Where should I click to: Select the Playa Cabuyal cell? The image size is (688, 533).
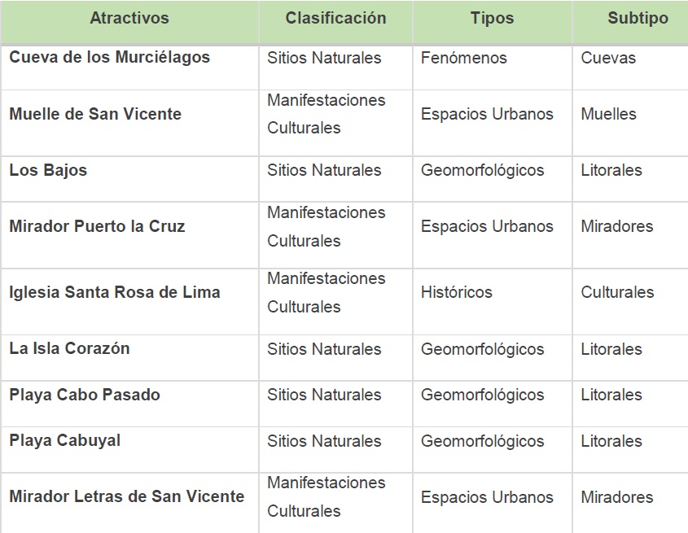coord(64,441)
